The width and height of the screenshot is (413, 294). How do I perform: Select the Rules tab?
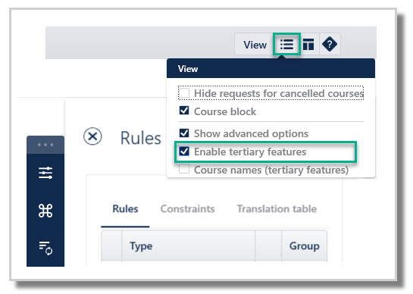[x=125, y=208]
